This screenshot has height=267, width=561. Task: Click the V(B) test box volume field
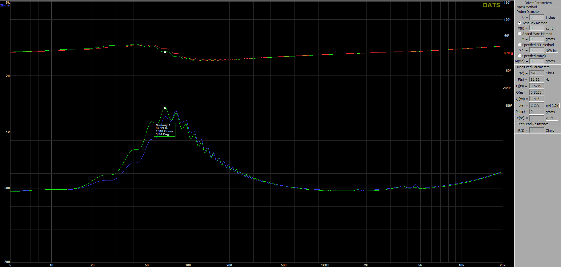pyautogui.click(x=536, y=28)
